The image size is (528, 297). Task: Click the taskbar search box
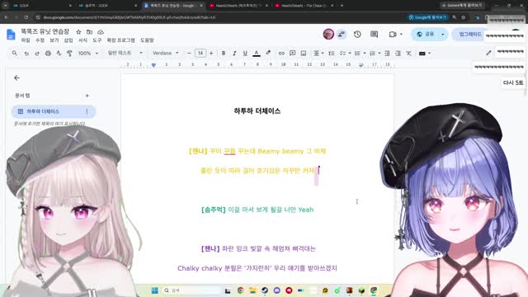click(x=191, y=290)
